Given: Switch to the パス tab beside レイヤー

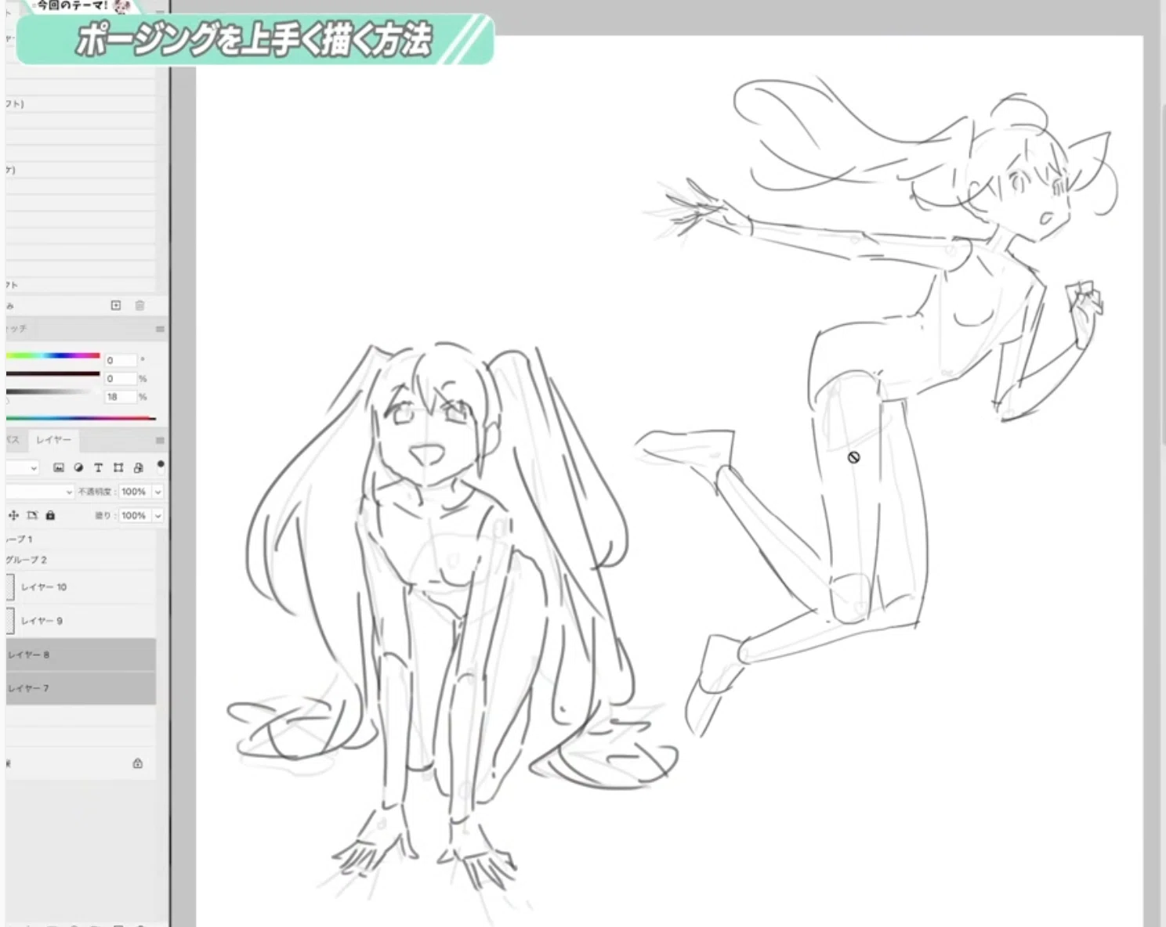Looking at the screenshot, I should [13, 440].
